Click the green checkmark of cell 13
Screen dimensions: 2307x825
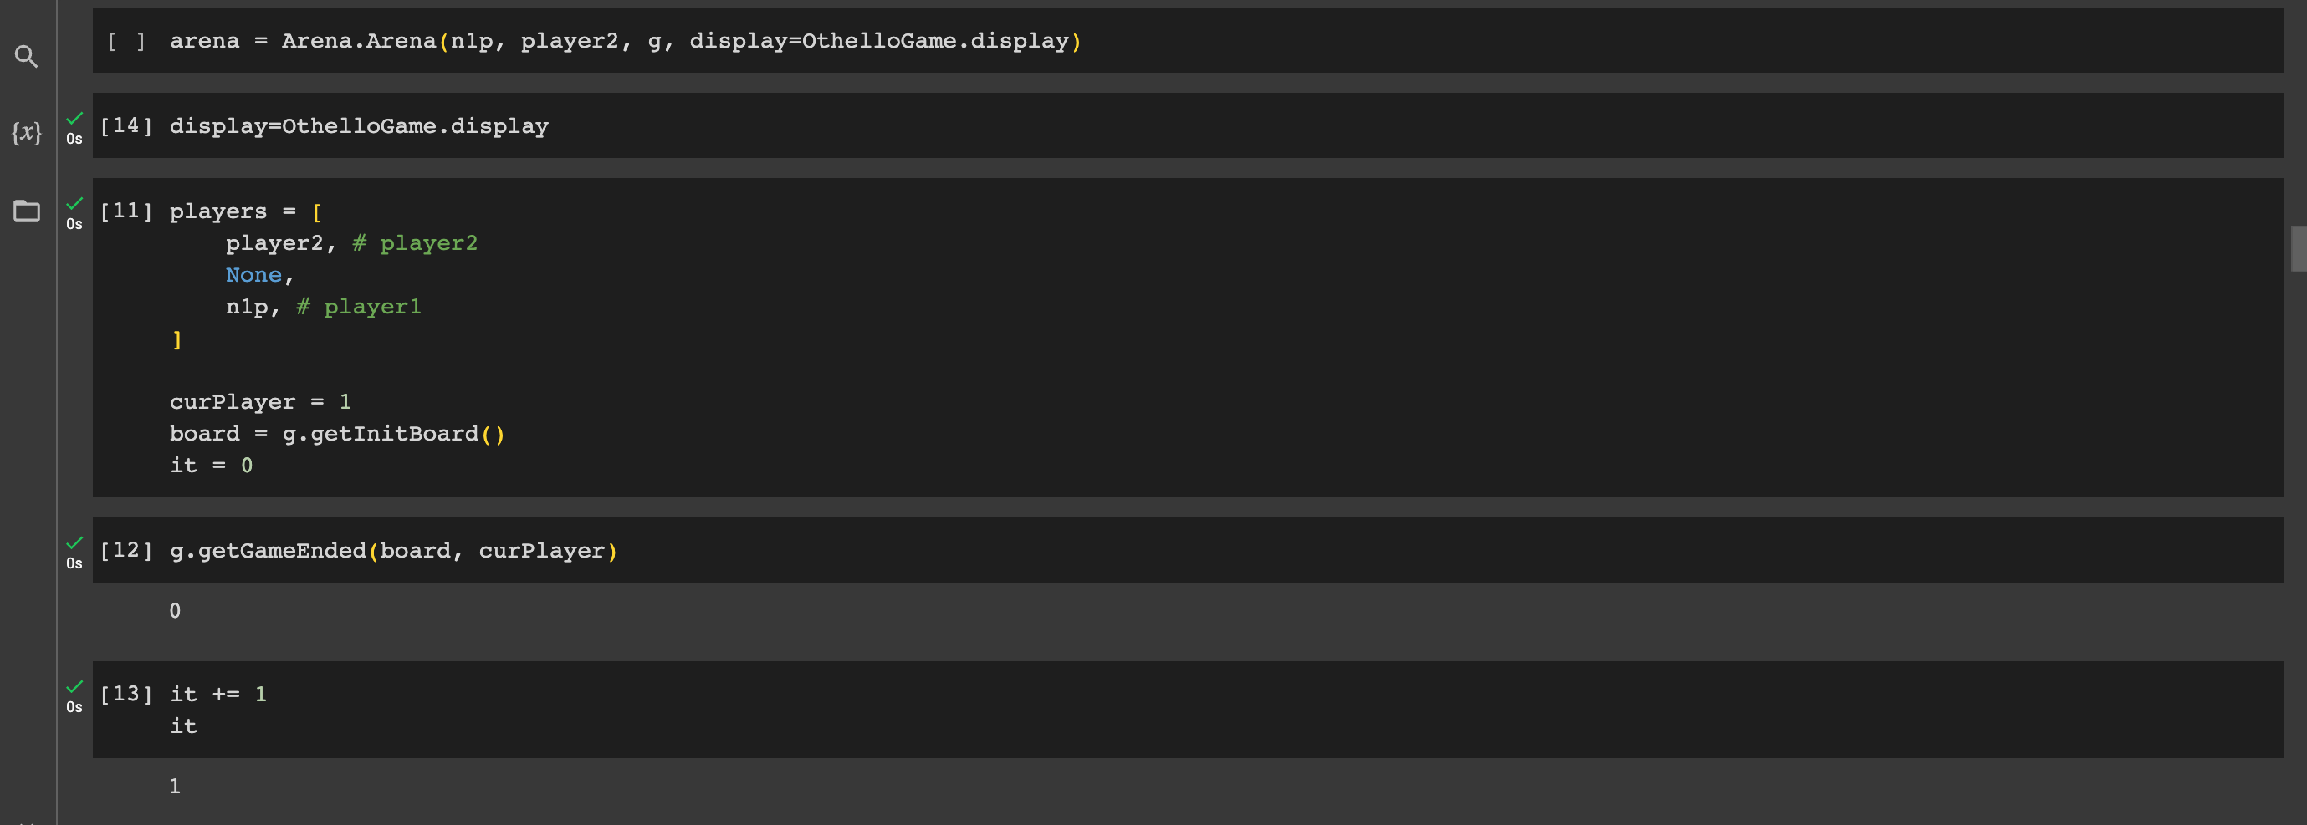[74, 686]
